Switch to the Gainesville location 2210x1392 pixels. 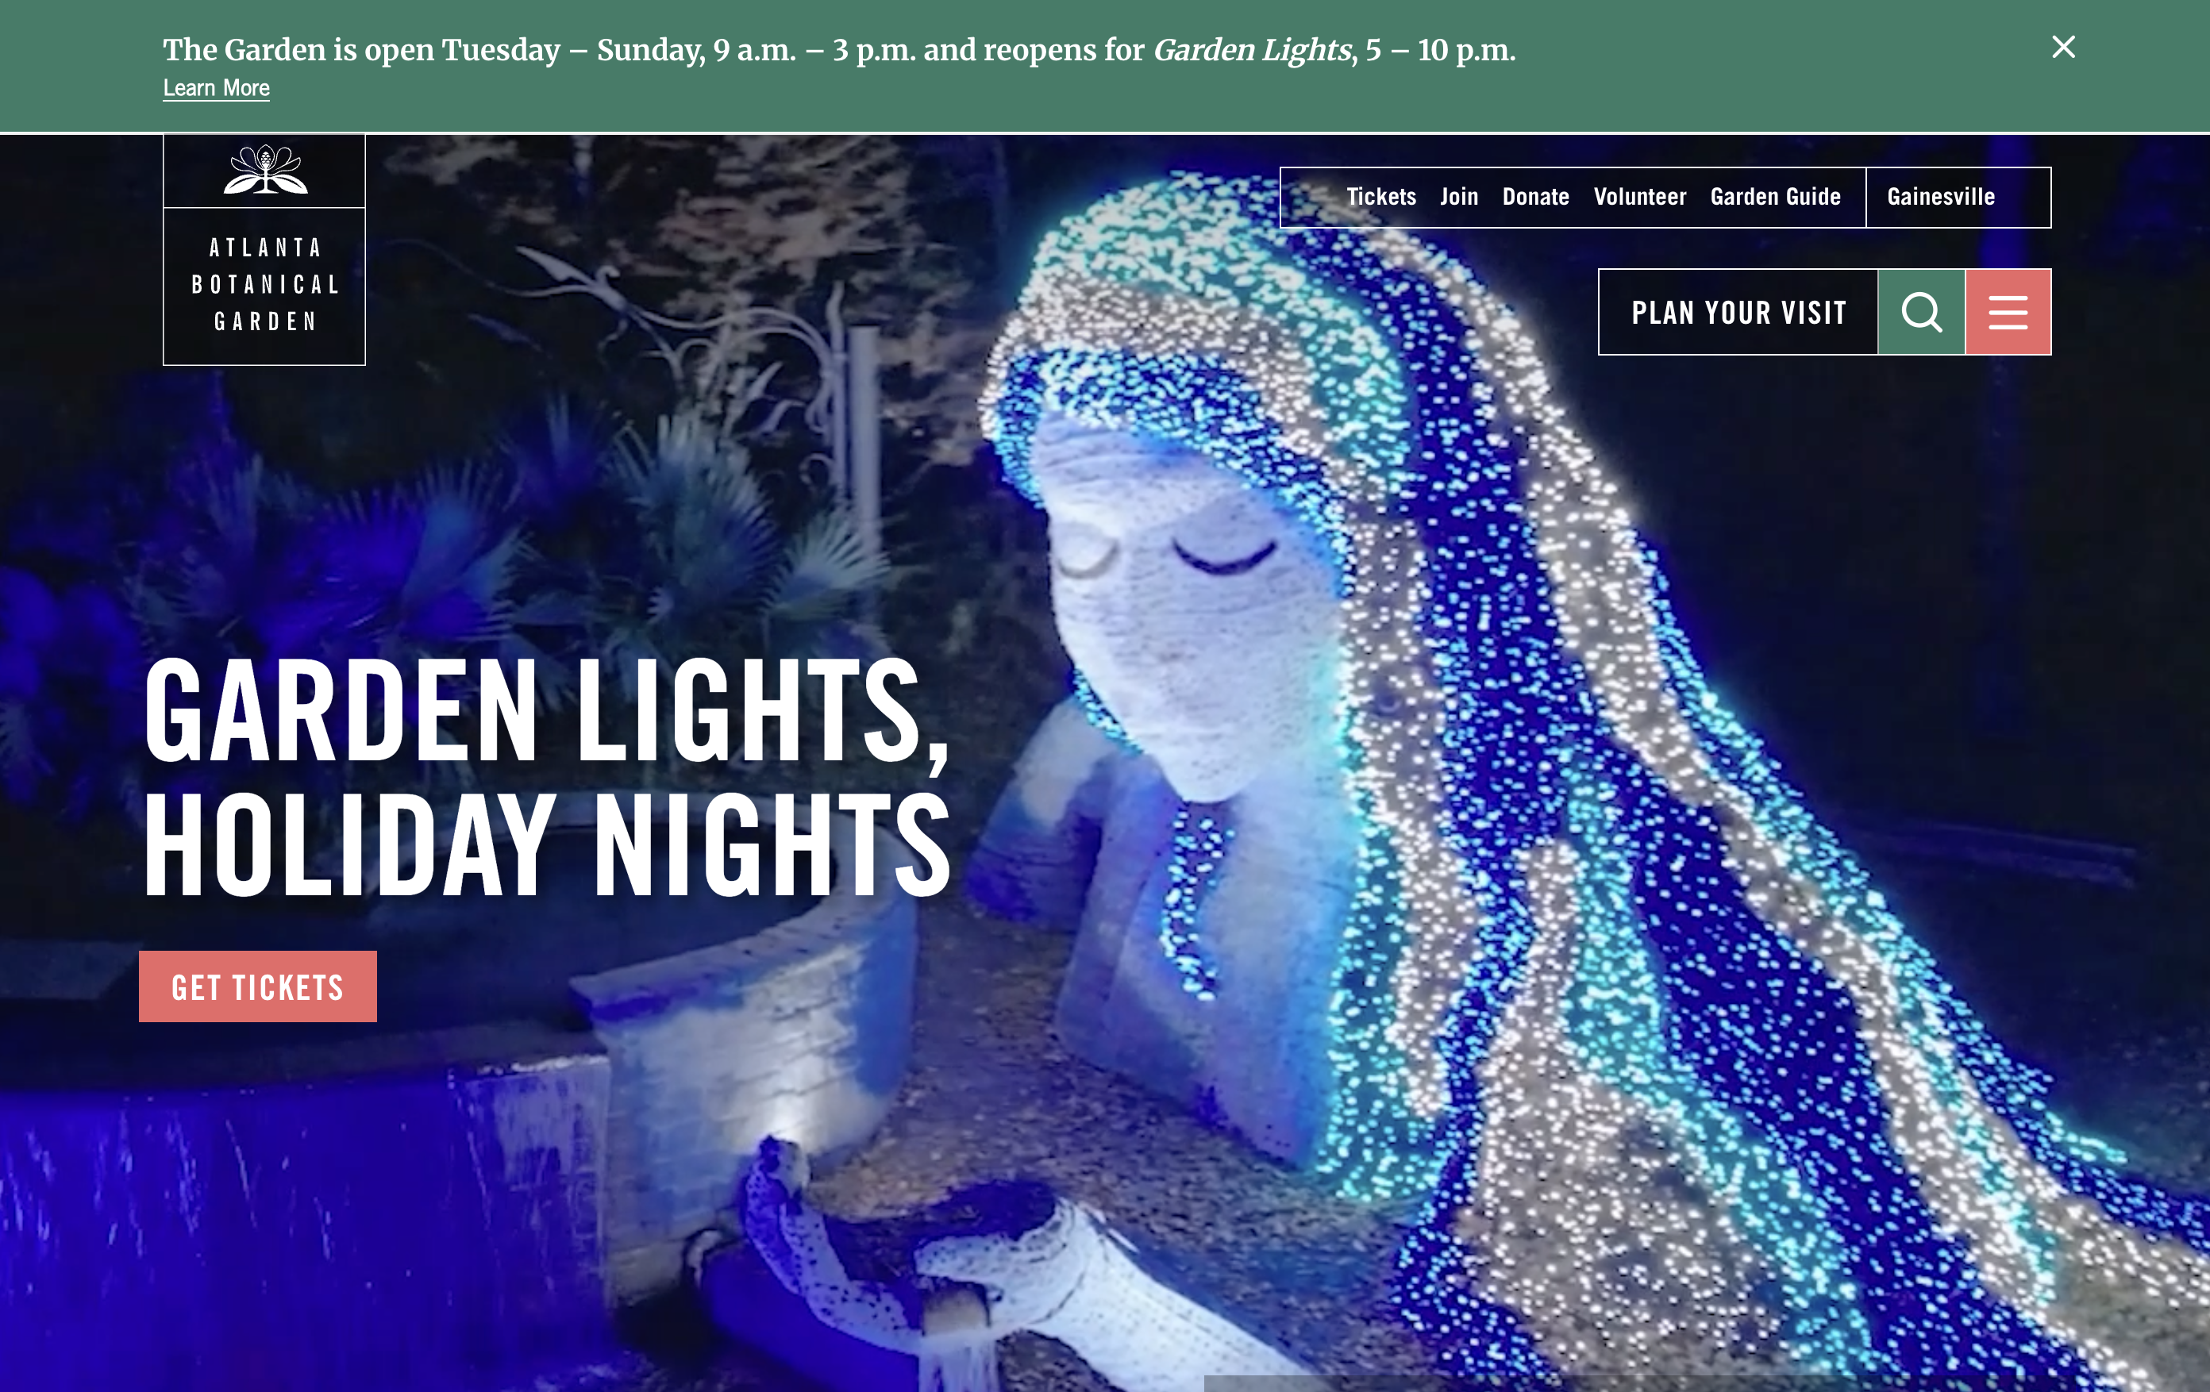pos(1941,196)
